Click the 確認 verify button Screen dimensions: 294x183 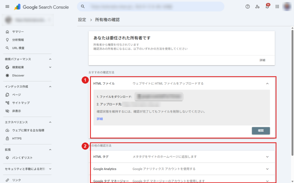coord(261,131)
